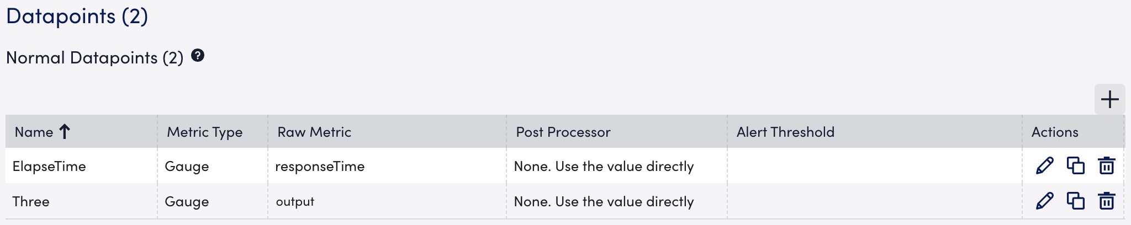1131x225 pixels.
Task: Click the plus icon to add datapoint
Action: tap(1109, 100)
